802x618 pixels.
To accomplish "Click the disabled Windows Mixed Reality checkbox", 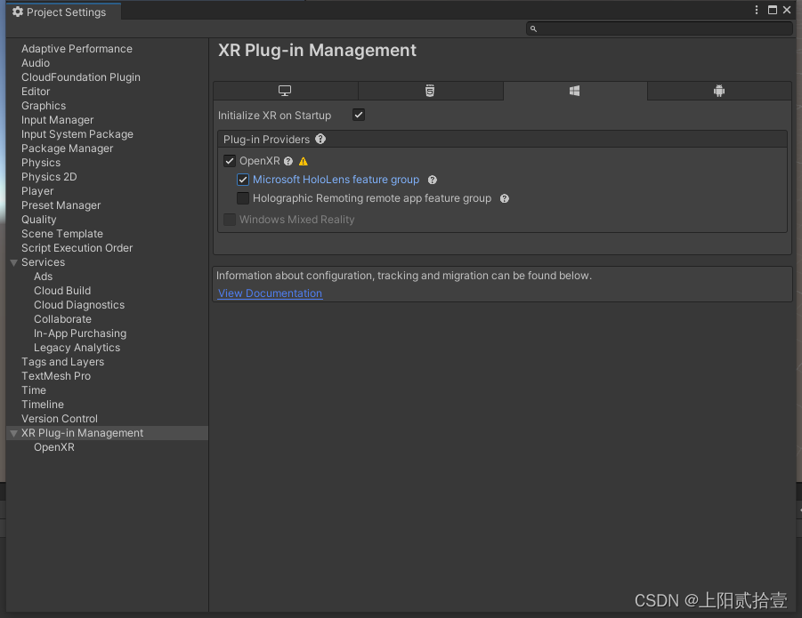I will pyautogui.click(x=230, y=220).
